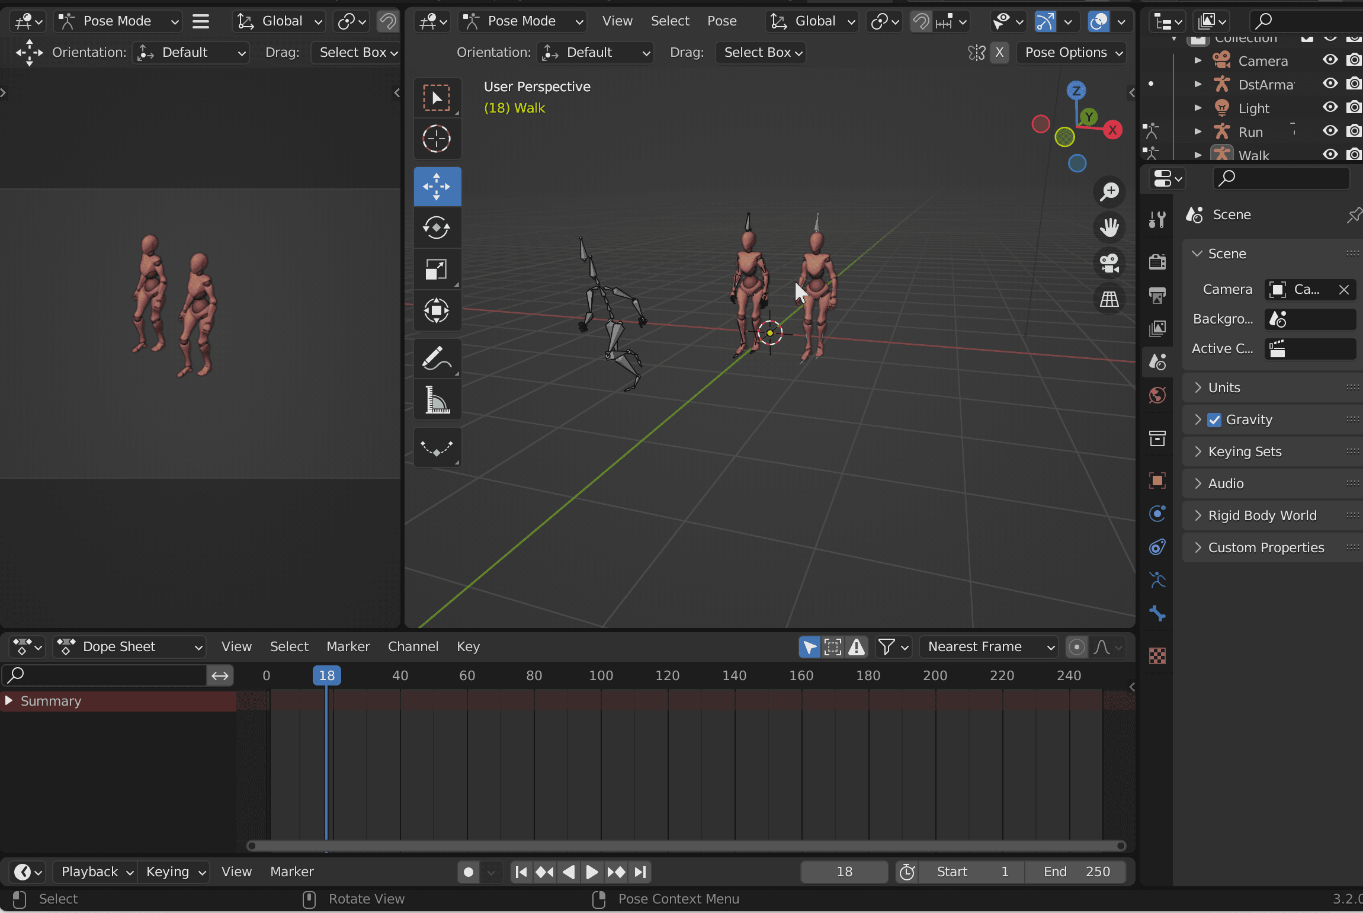Open the Dope Sheet Key menu
The image size is (1363, 913).
[x=468, y=647]
